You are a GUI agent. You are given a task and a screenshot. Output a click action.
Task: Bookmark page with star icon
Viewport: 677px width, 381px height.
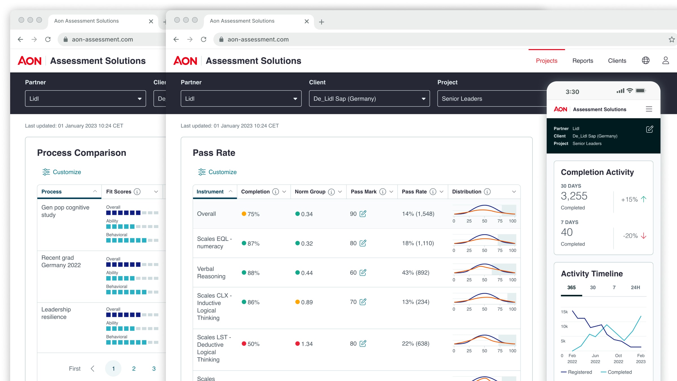671,40
